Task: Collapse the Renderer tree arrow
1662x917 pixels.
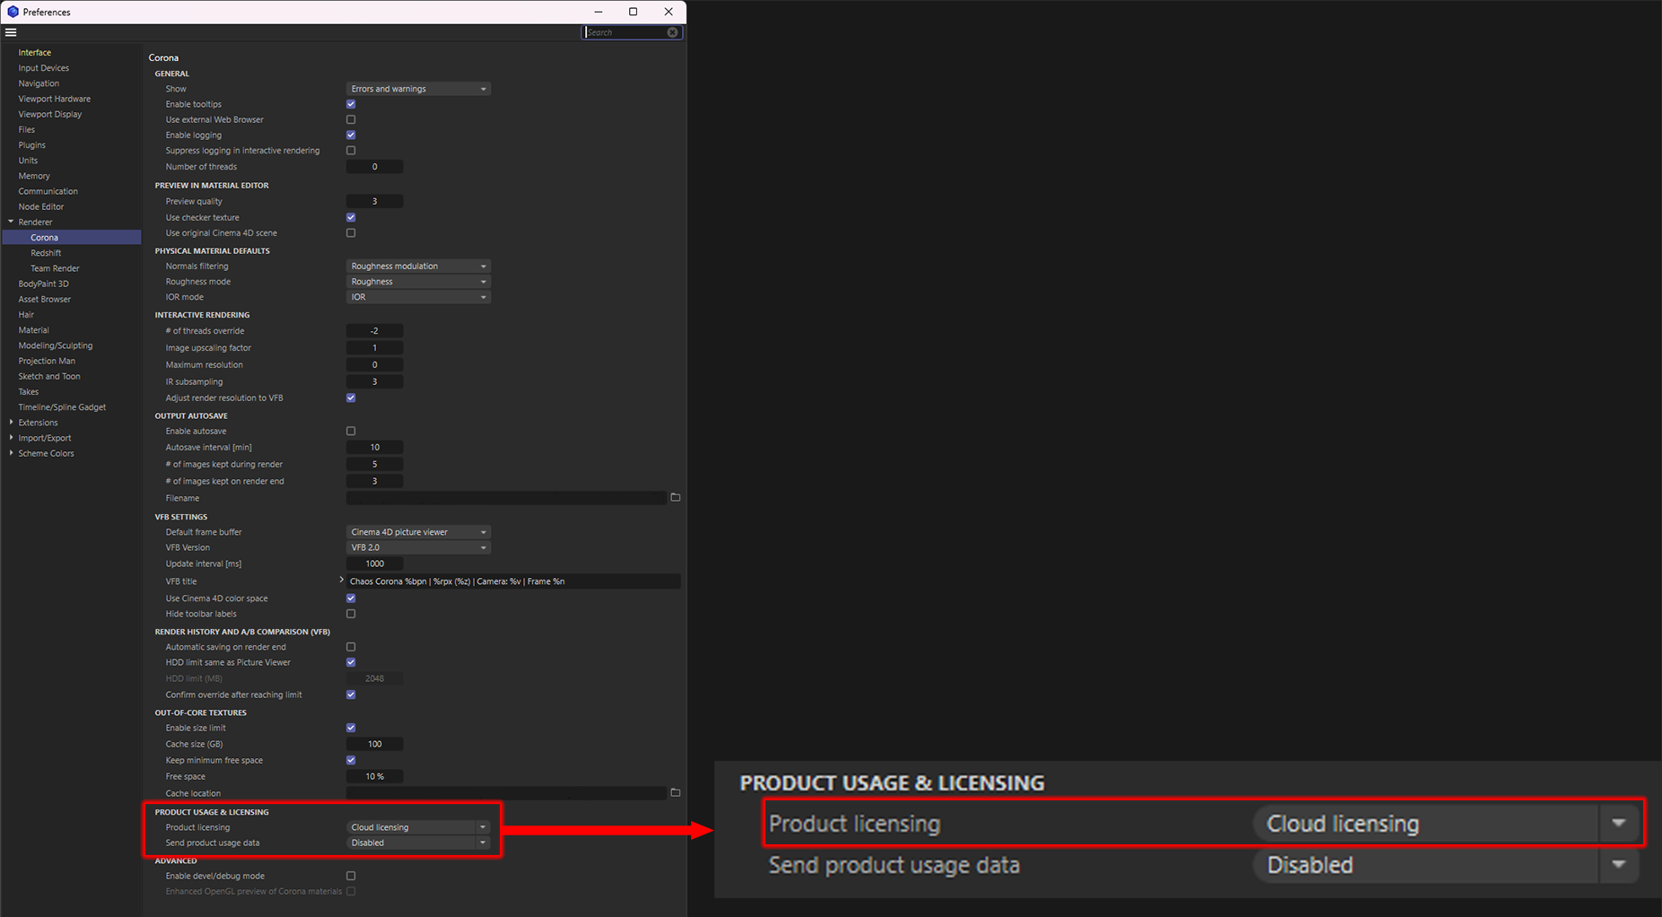Action: [x=11, y=222]
